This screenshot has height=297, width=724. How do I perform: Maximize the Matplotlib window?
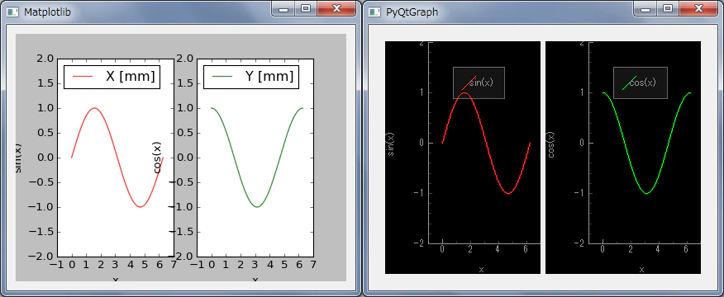click(x=306, y=8)
